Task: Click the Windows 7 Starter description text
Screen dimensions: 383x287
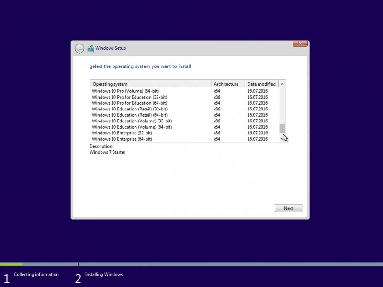Action: 107,152
